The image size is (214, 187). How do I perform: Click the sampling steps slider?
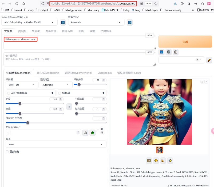pyautogui.click(x=90, y=84)
